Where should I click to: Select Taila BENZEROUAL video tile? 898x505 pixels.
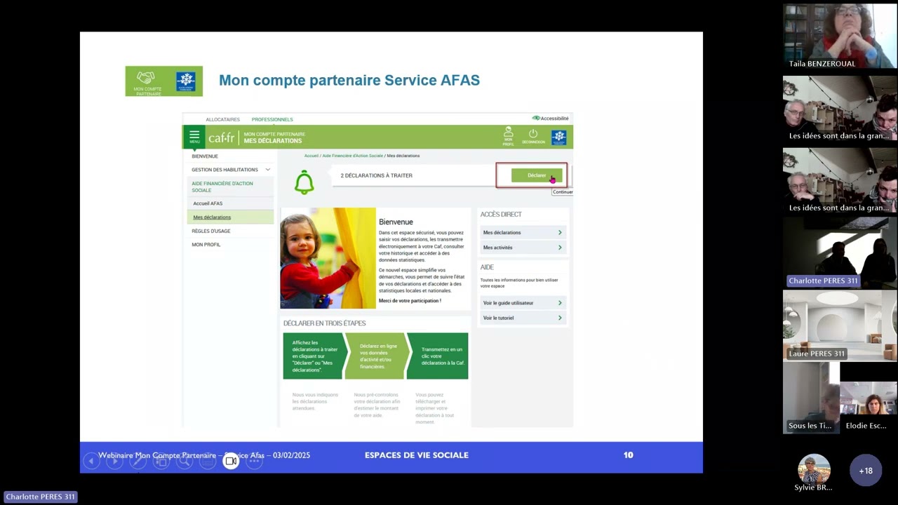point(840,36)
